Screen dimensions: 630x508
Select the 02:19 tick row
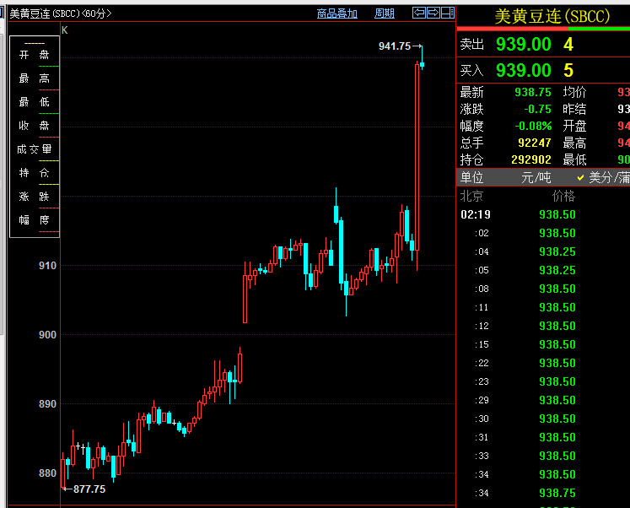point(475,214)
